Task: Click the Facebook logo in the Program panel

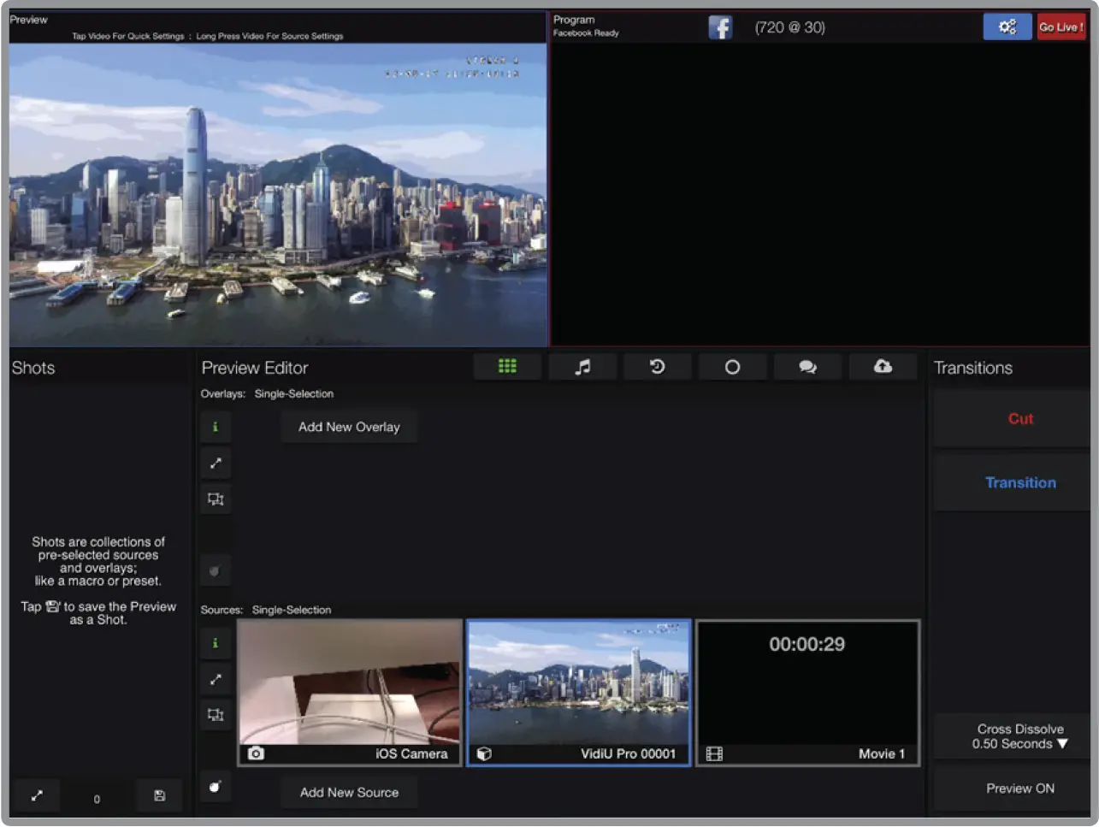Action: (719, 27)
